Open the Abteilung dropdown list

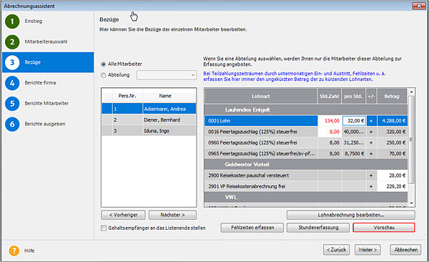coord(167,75)
